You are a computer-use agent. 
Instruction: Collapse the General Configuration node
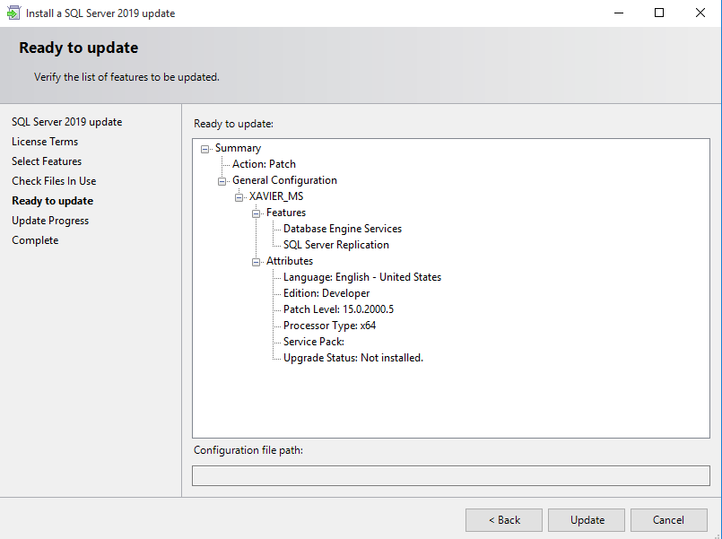pyautogui.click(x=222, y=181)
